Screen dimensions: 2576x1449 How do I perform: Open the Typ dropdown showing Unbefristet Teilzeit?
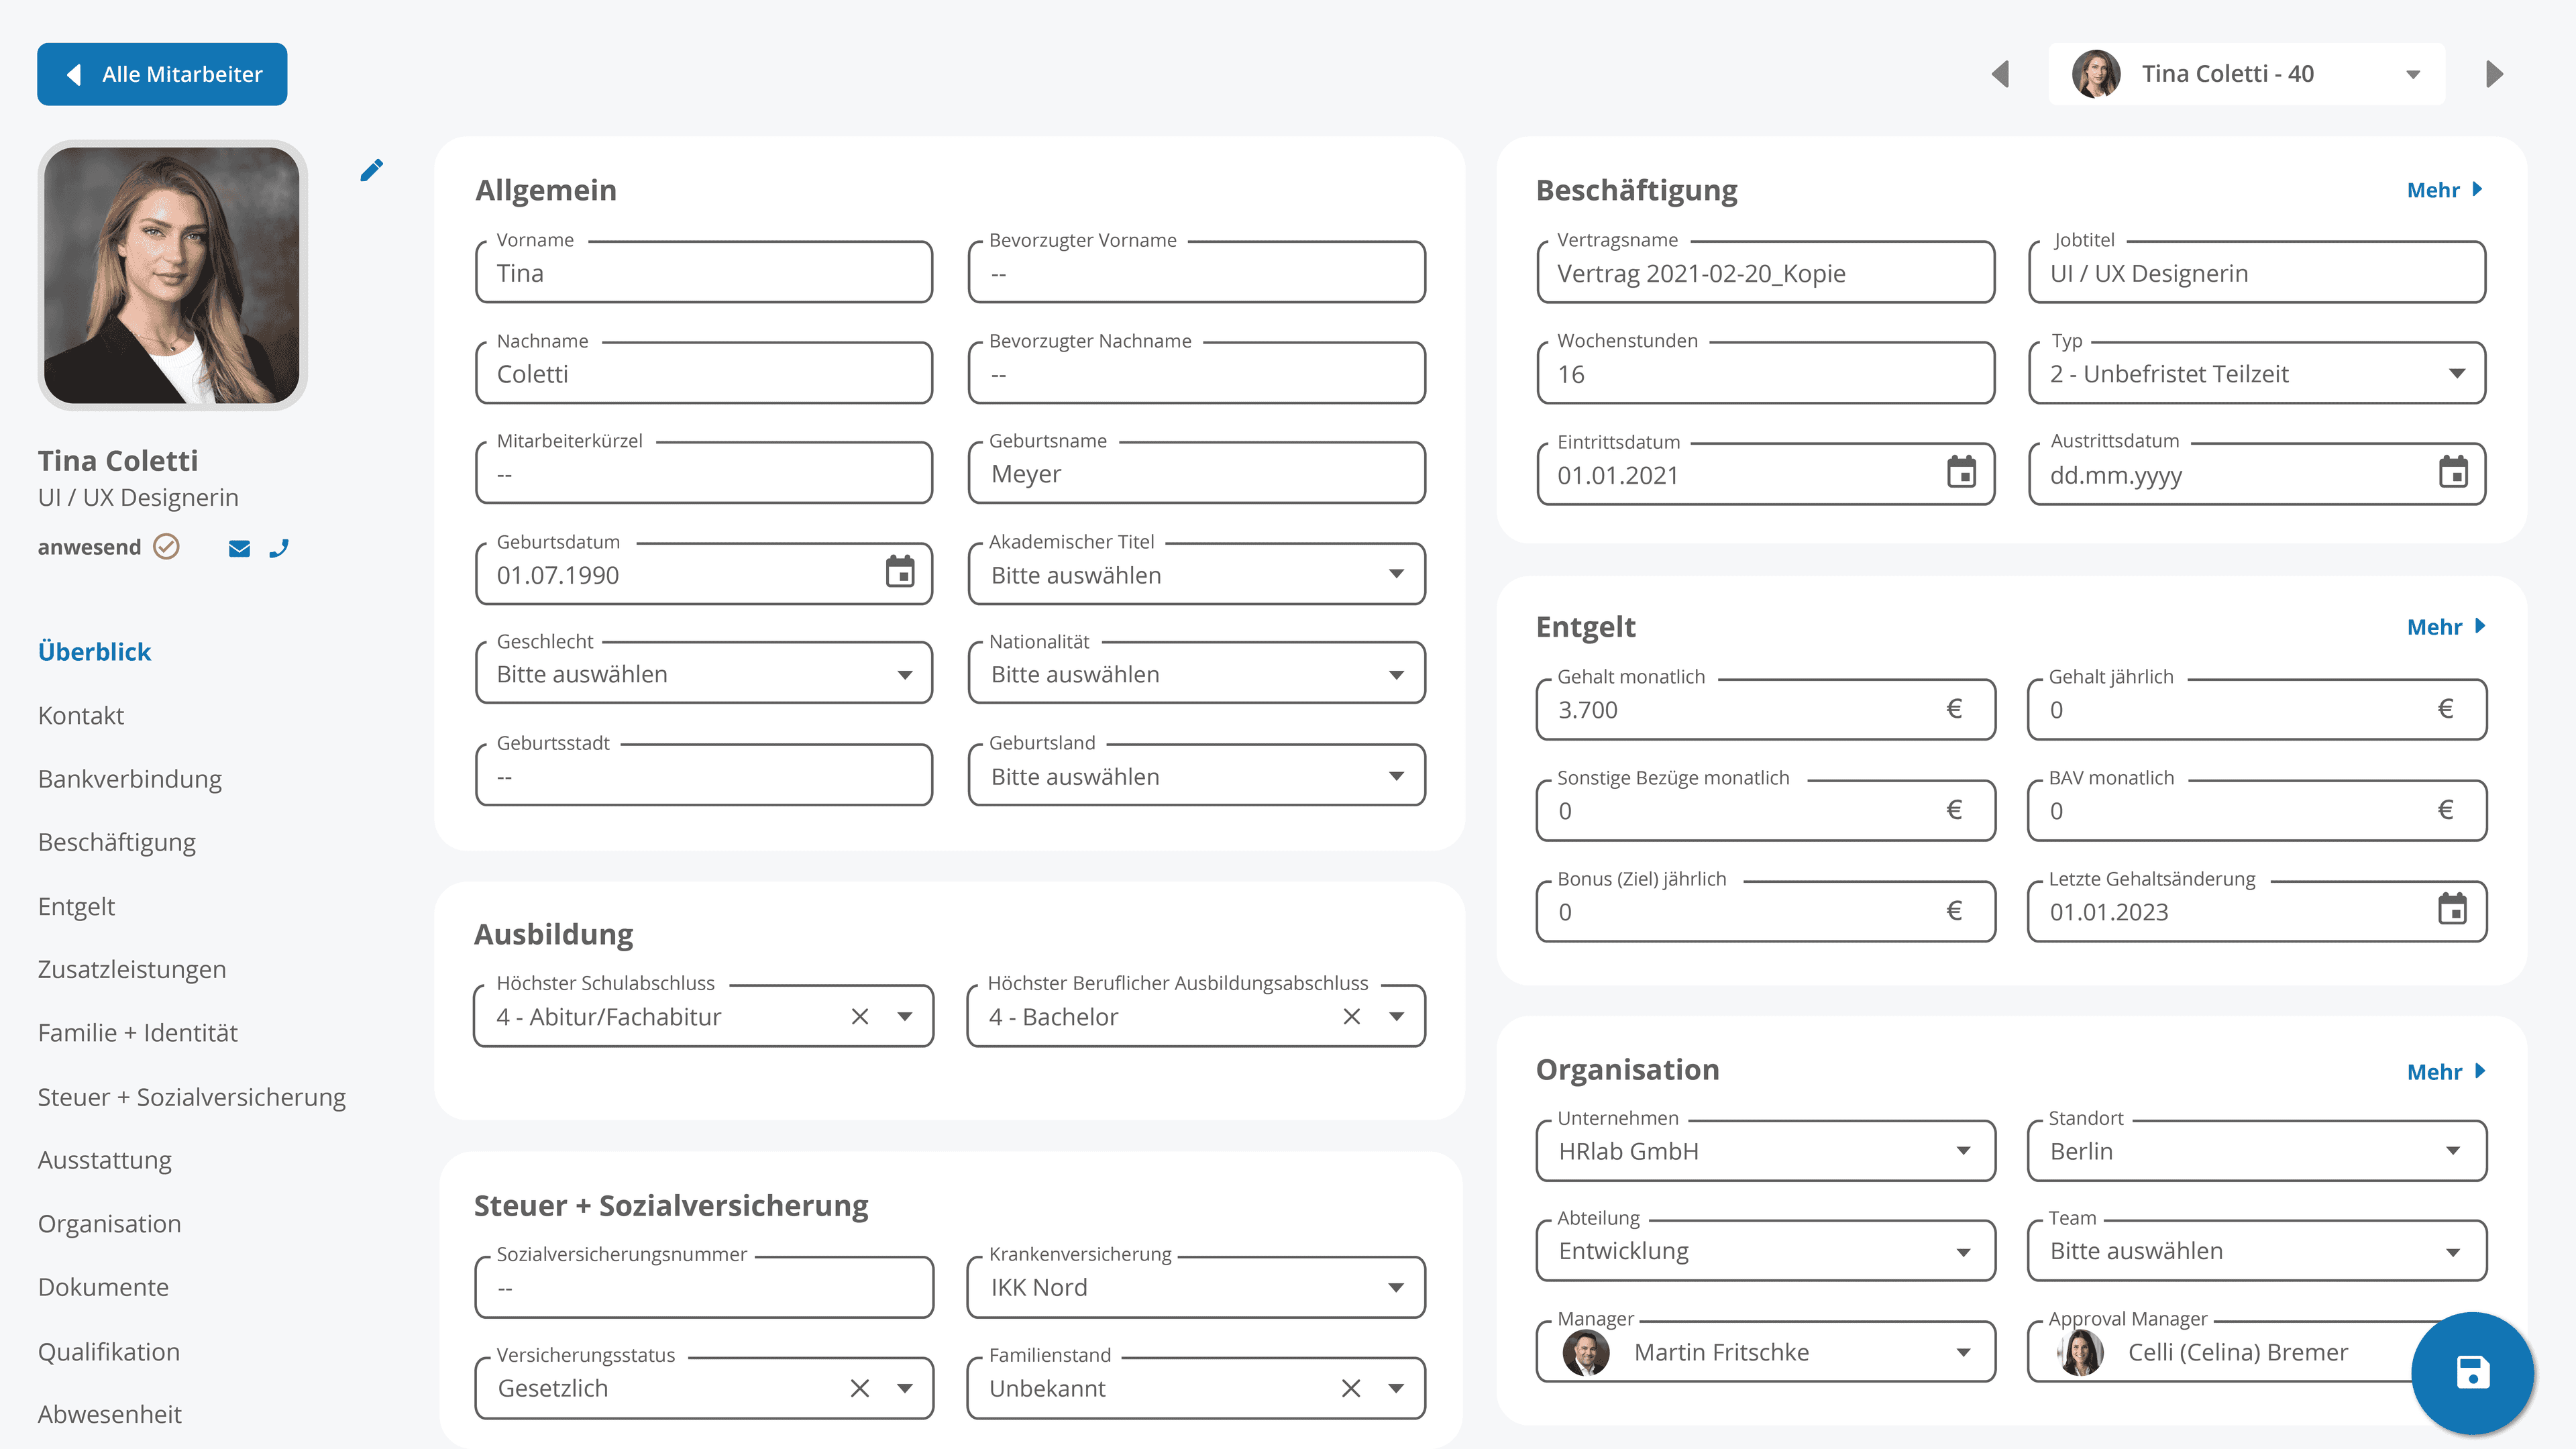pyautogui.click(x=2458, y=373)
